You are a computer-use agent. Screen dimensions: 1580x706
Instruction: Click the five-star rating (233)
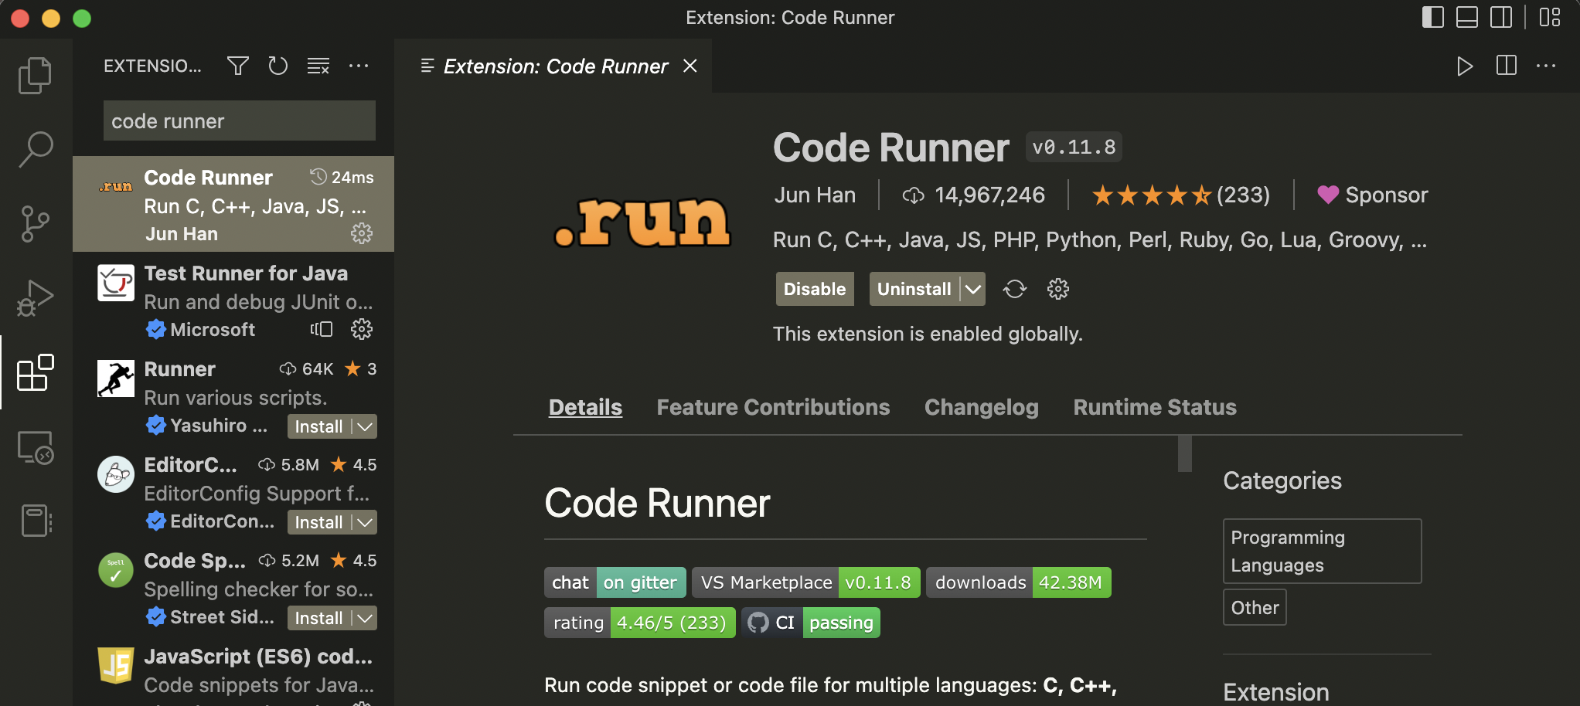coord(1180,195)
